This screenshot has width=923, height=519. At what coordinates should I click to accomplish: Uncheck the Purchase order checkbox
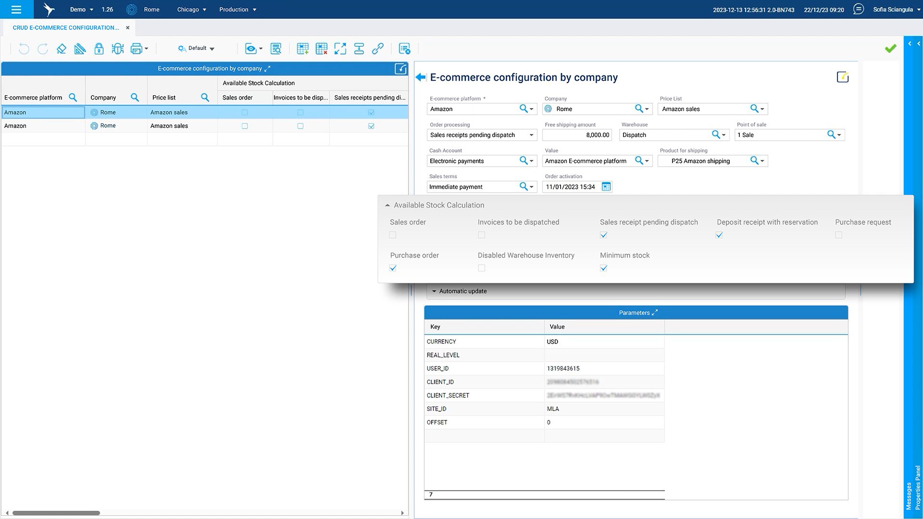393,268
